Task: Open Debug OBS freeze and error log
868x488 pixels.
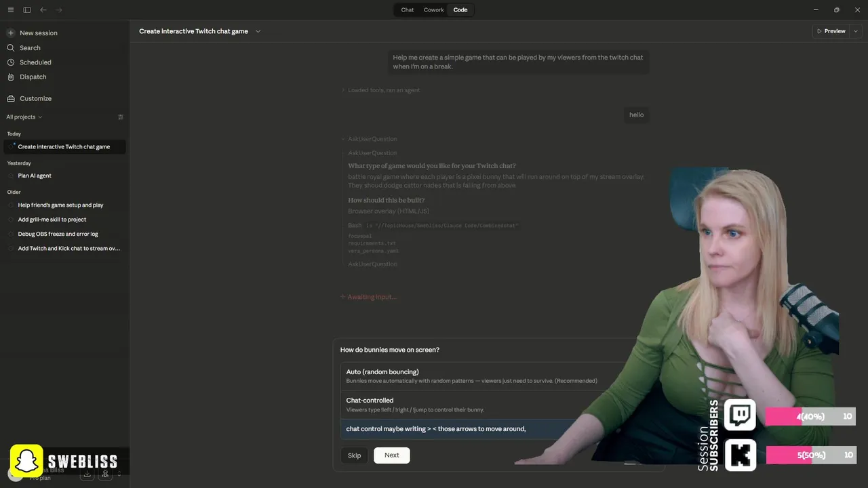Action: [x=65, y=234]
